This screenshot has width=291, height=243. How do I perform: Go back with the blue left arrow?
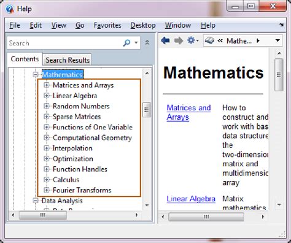tap(165, 40)
